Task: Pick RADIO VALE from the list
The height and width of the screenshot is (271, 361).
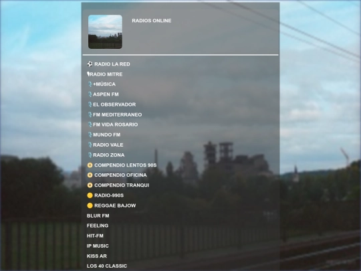Action: [108, 145]
